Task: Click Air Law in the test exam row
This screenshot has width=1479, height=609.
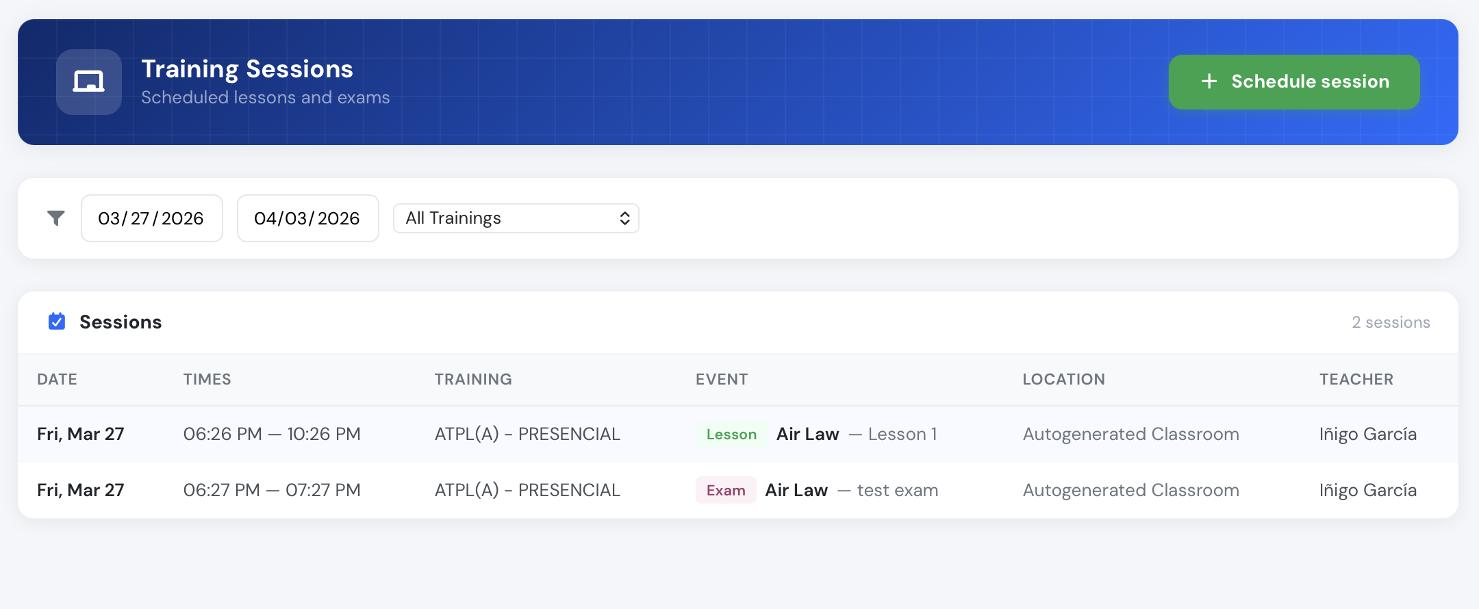Action: [x=796, y=490]
